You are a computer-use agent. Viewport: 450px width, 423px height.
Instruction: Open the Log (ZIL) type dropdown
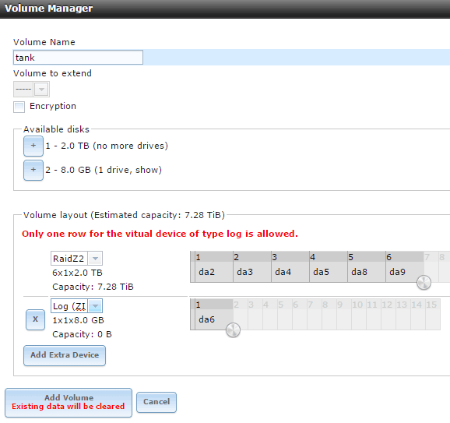[x=95, y=306]
